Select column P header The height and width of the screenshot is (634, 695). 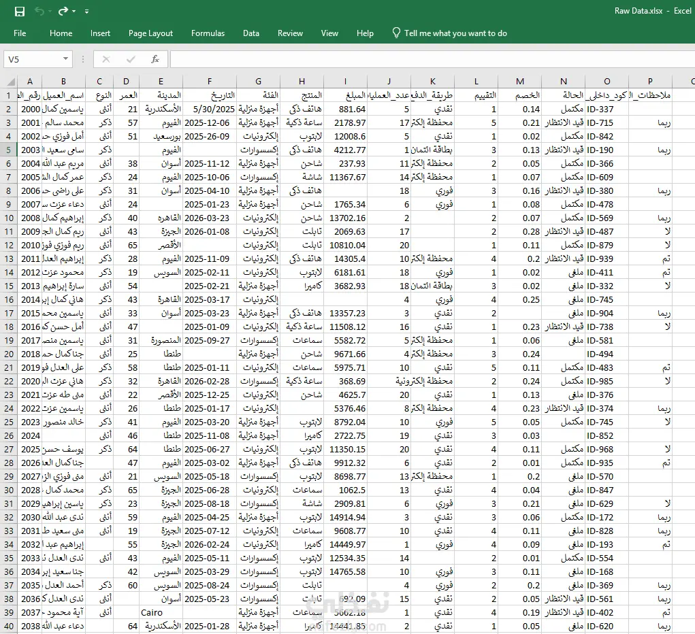click(x=650, y=82)
